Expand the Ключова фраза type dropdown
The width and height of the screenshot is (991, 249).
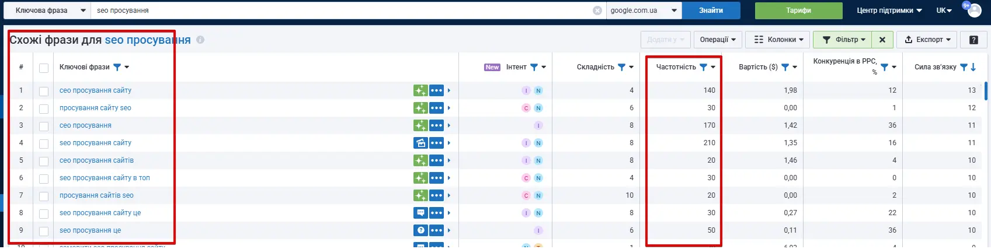pos(47,10)
